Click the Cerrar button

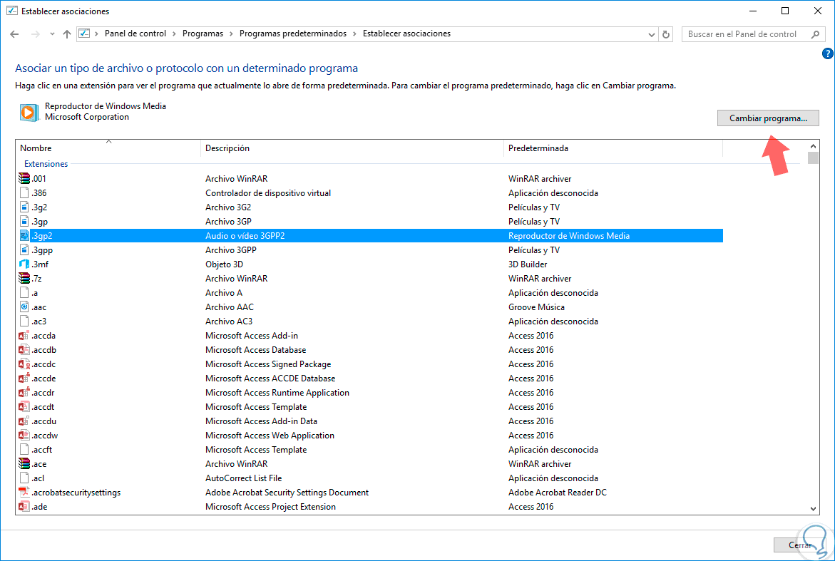point(799,545)
